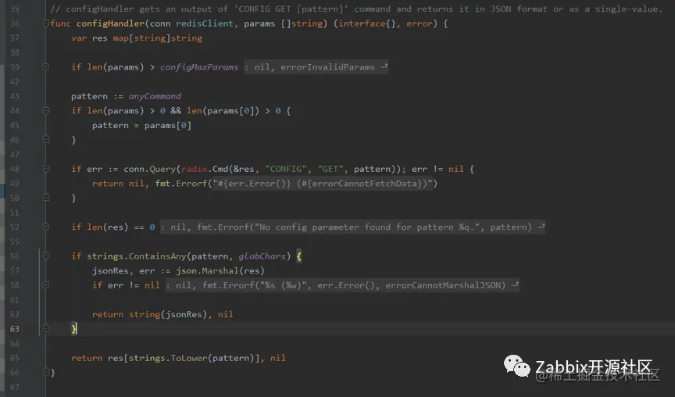The height and width of the screenshot is (397, 675).
Task: Click line number 65 in the gutter
Action: [x=15, y=358]
